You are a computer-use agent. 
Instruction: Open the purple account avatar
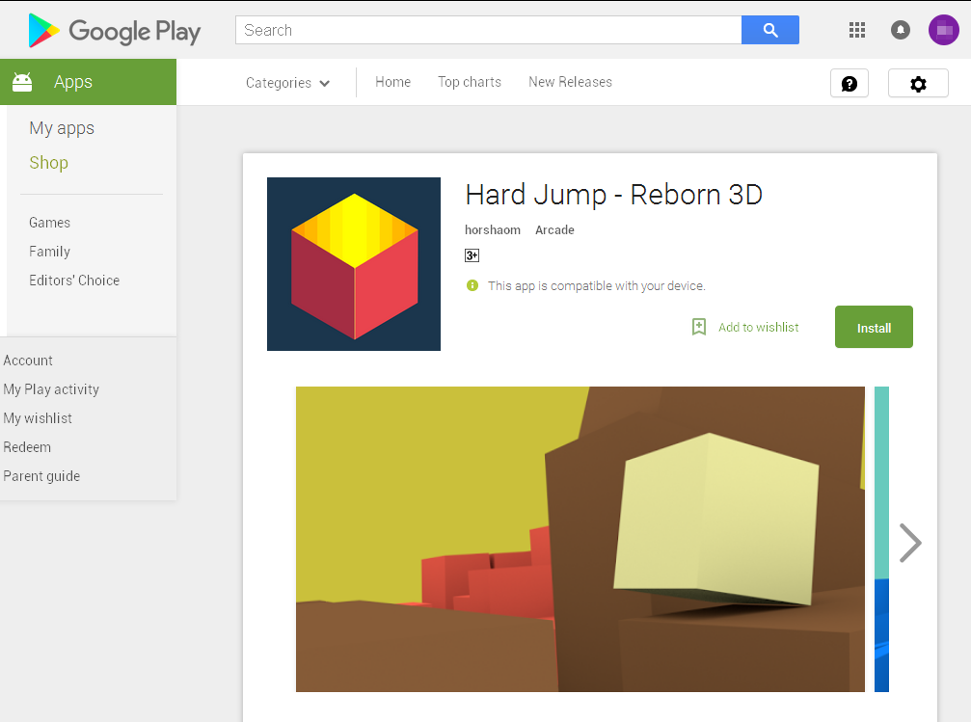[943, 30]
